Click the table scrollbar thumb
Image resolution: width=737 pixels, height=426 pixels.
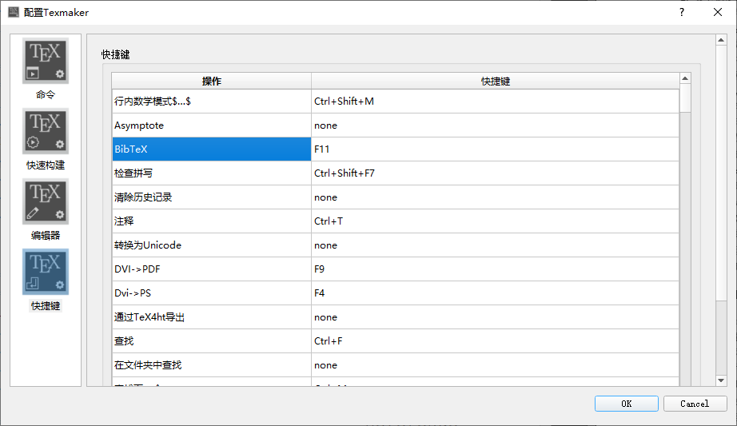[x=685, y=98]
